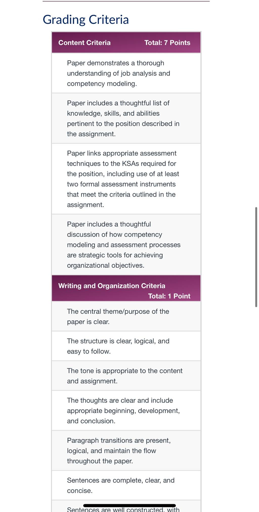259x512 pixels.
Task: Click the knowledge, skills, and abilities criterion
Action: (x=126, y=118)
